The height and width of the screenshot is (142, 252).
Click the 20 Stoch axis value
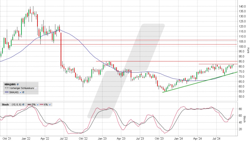click(240, 129)
